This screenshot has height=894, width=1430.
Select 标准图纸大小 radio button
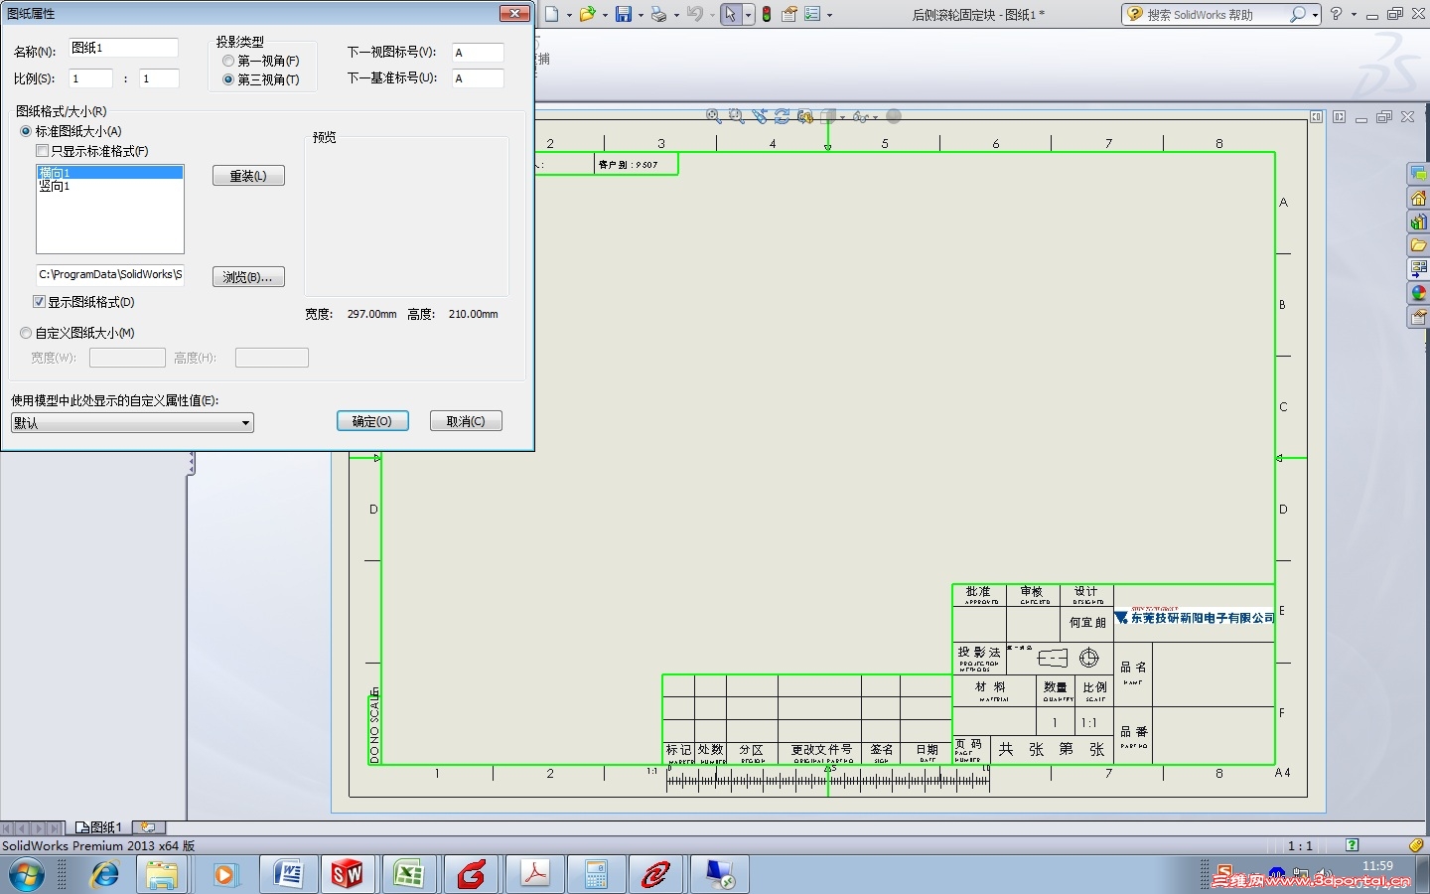(x=26, y=131)
